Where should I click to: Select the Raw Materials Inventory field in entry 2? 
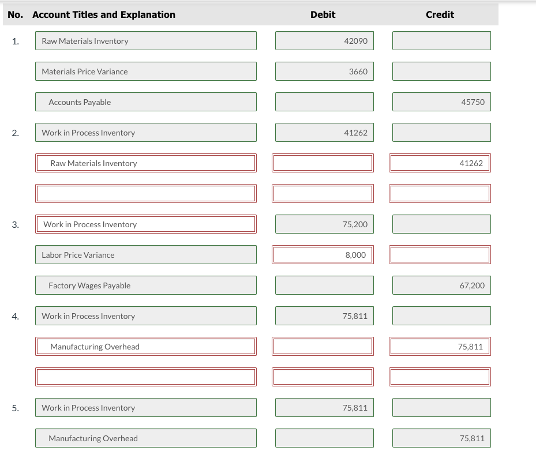146,163
